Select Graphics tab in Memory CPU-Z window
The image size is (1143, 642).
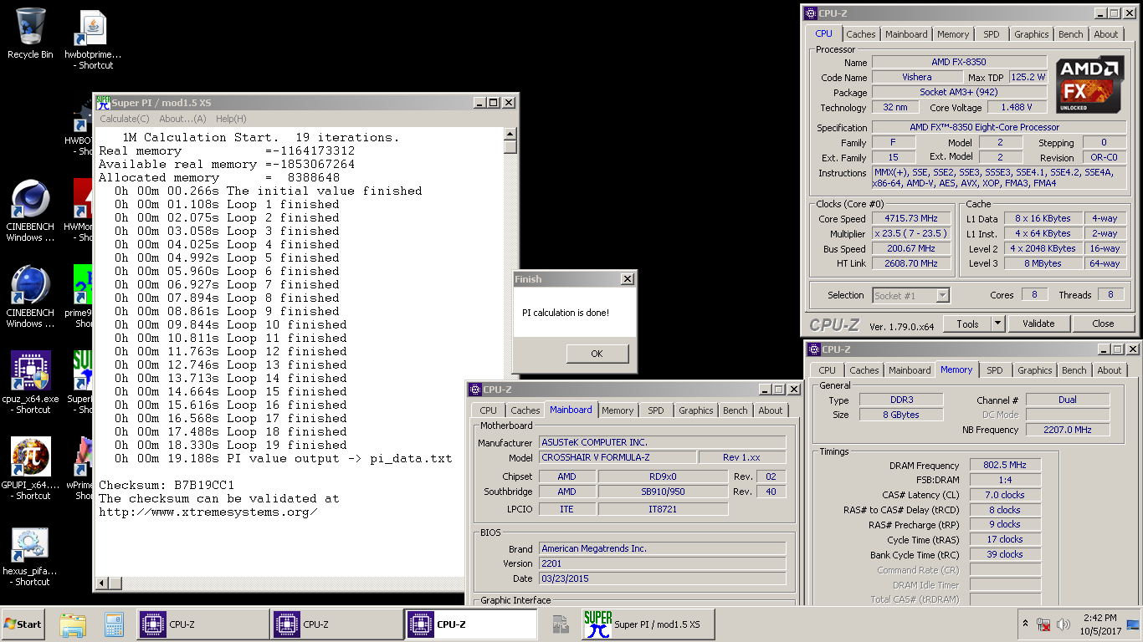[x=1035, y=370]
